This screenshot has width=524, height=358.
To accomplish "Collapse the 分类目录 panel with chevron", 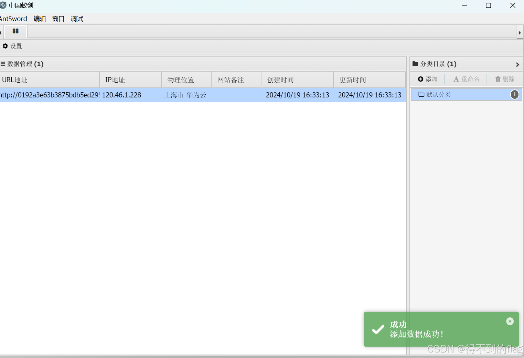I will coord(517,64).
